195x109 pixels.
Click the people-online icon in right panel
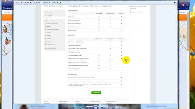pyautogui.click(x=131, y=12)
